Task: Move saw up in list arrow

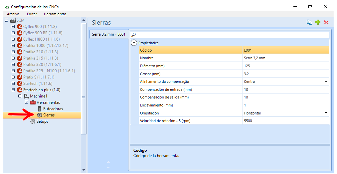Action: click(108, 162)
